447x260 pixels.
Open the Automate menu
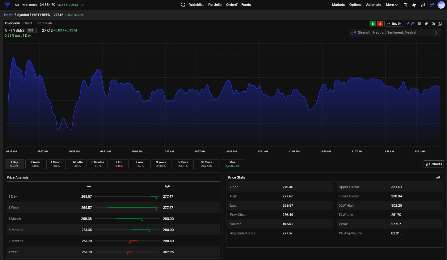coord(374,5)
